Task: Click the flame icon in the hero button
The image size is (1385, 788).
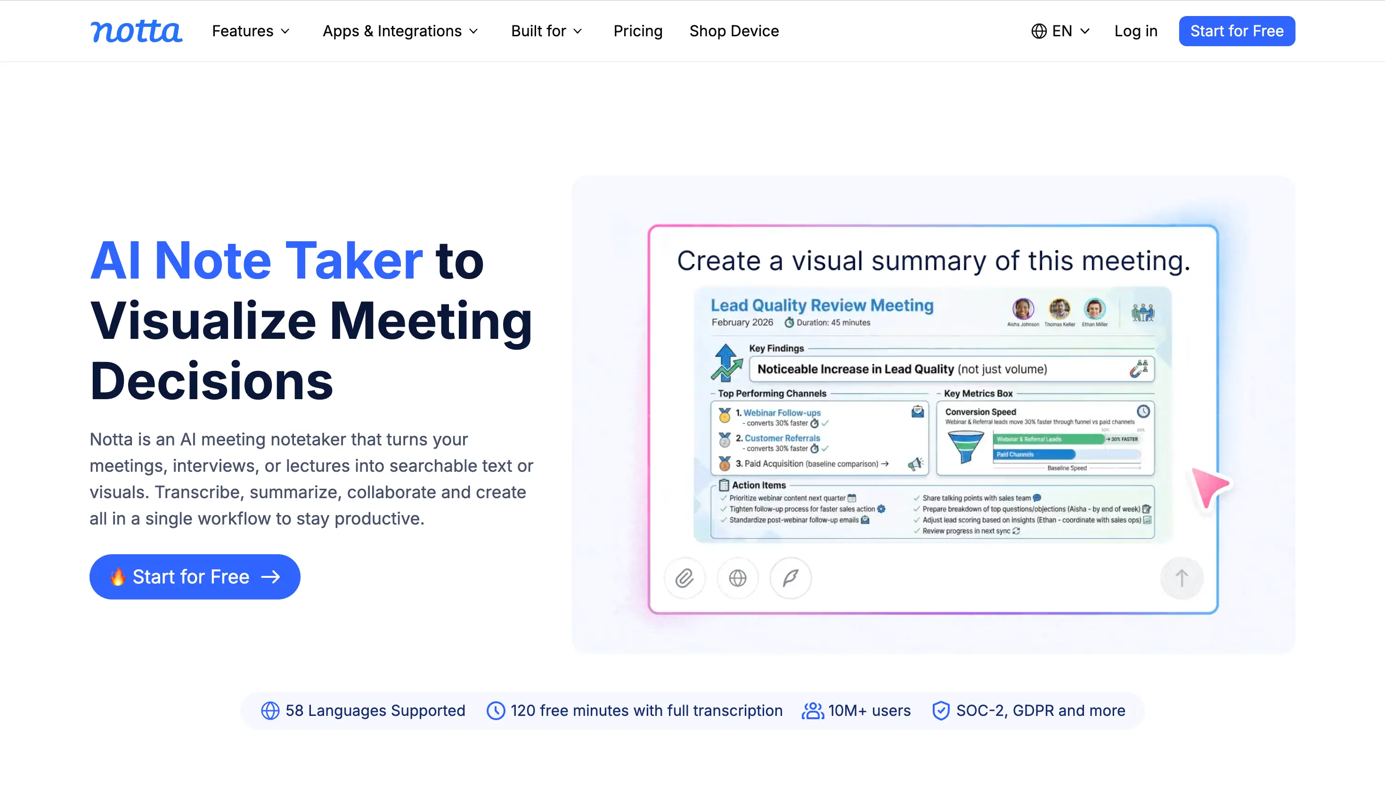Action: [x=117, y=577]
